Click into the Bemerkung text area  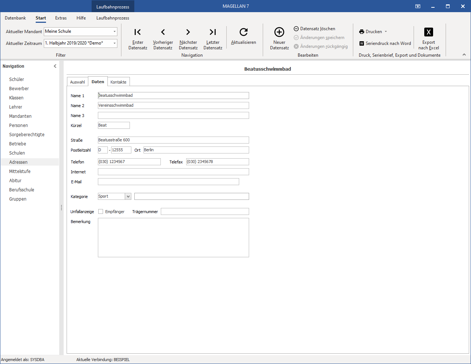[173, 237]
